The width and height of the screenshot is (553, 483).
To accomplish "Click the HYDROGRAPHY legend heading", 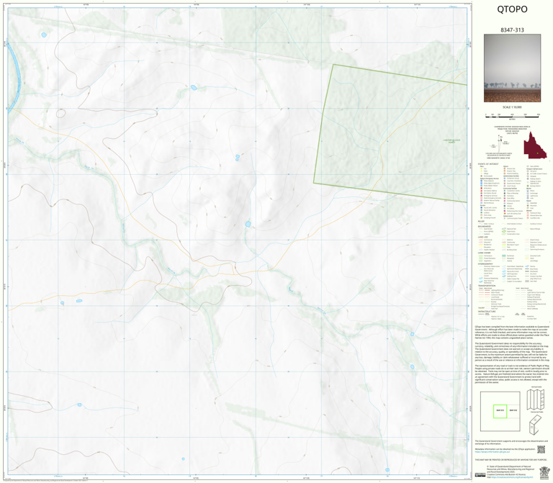I will (485, 263).
